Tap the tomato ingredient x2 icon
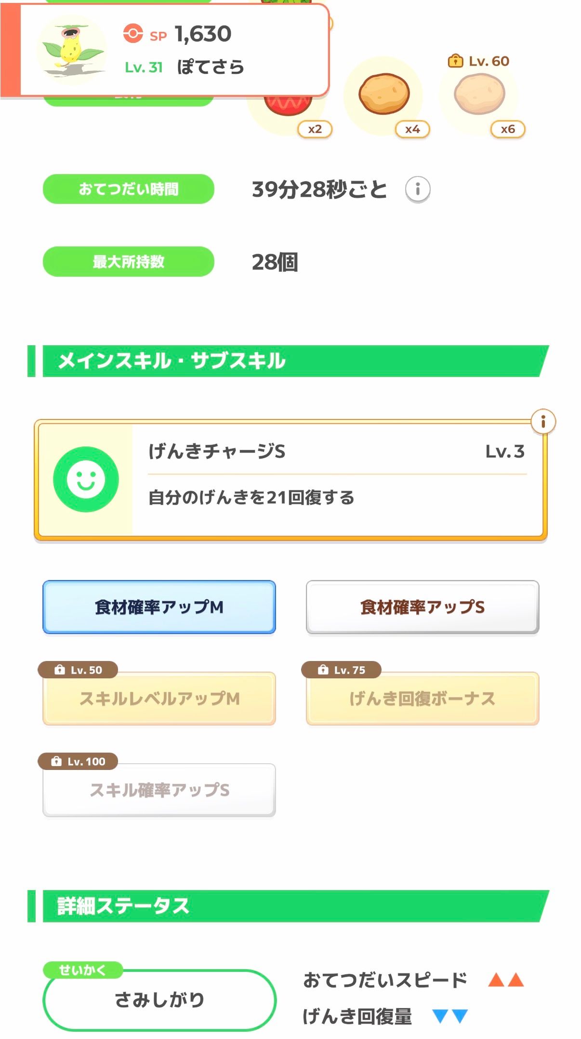Viewport: 581px width, 1039px height. 288,107
